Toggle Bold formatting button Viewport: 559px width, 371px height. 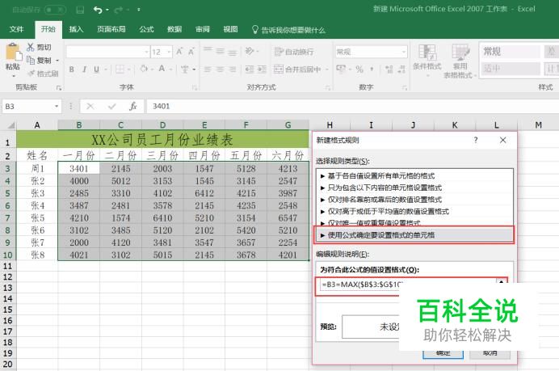(72, 70)
